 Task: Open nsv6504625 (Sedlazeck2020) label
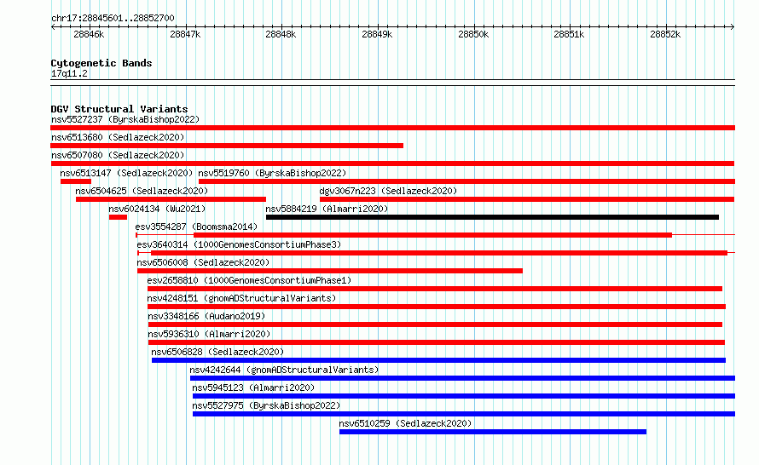pyautogui.click(x=142, y=191)
